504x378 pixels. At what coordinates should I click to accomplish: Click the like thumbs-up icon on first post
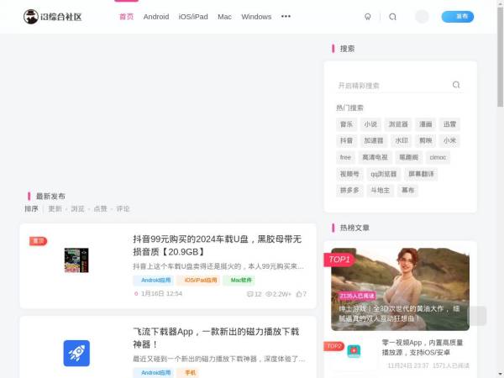click(299, 294)
